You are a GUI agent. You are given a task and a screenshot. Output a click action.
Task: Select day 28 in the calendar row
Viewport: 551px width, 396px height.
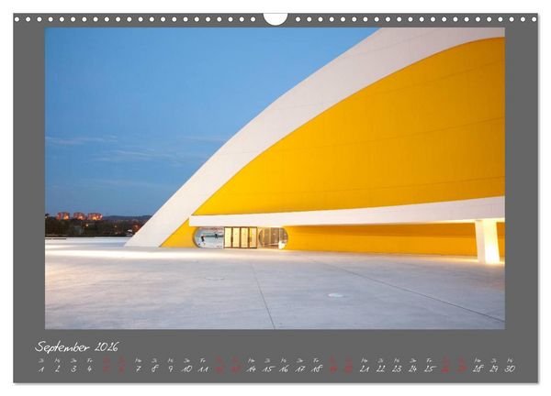click(478, 368)
